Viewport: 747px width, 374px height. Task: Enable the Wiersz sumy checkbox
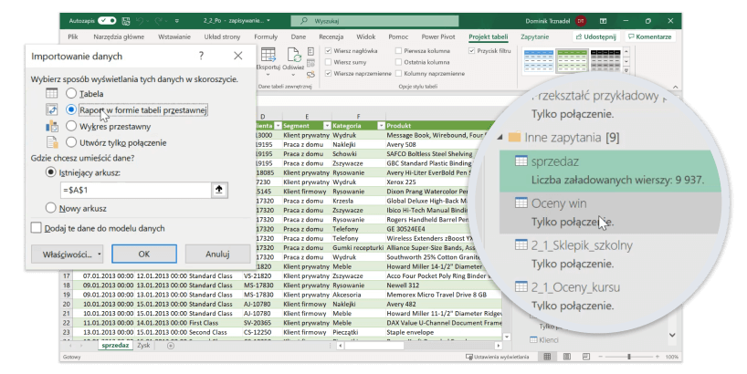pos(328,62)
